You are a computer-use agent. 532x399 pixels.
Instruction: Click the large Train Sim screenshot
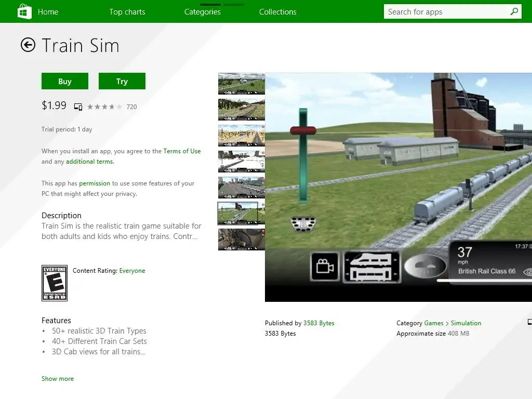(x=398, y=187)
